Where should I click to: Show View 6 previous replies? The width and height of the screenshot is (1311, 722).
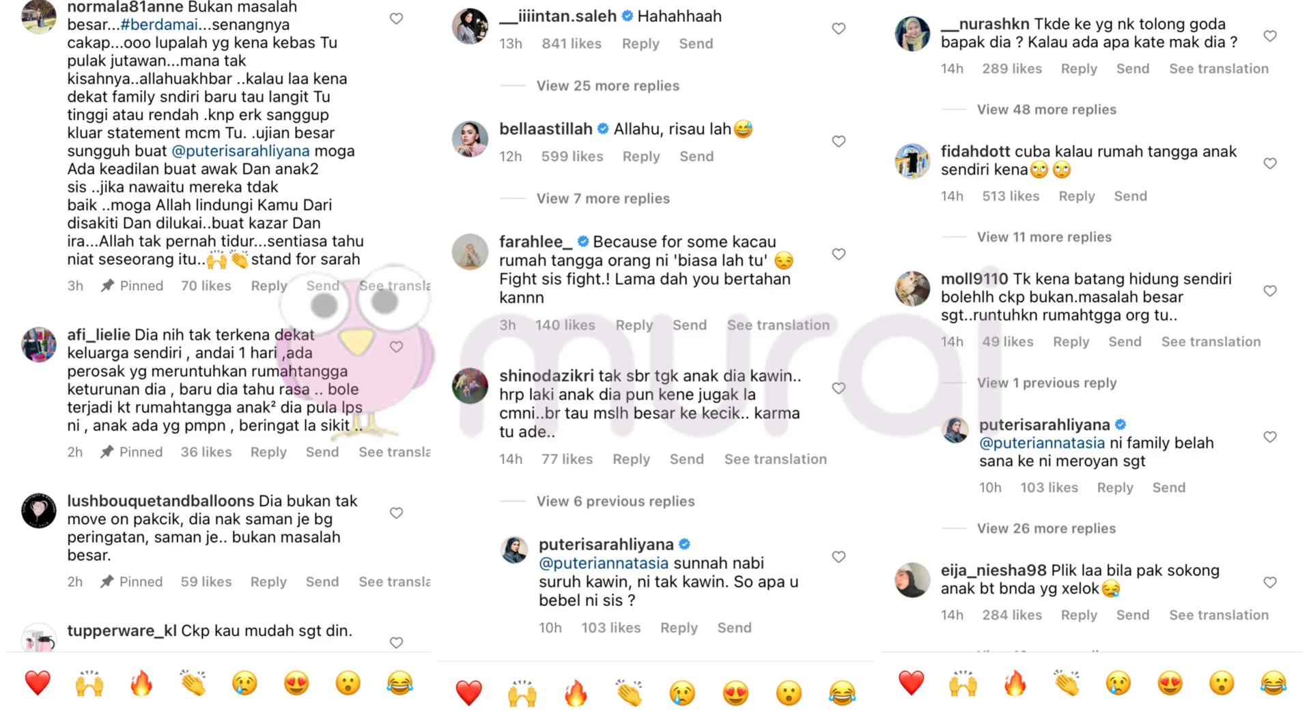(x=615, y=502)
